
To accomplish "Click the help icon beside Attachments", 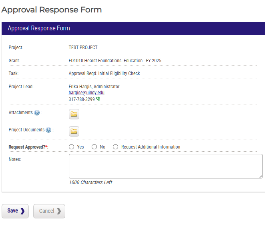I will 37,113.
